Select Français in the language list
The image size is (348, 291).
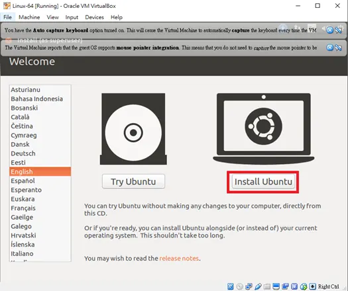click(40, 208)
